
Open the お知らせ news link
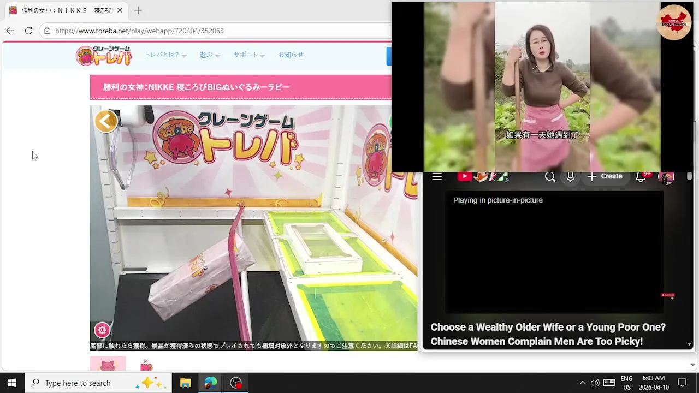pyautogui.click(x=291, y=55)
